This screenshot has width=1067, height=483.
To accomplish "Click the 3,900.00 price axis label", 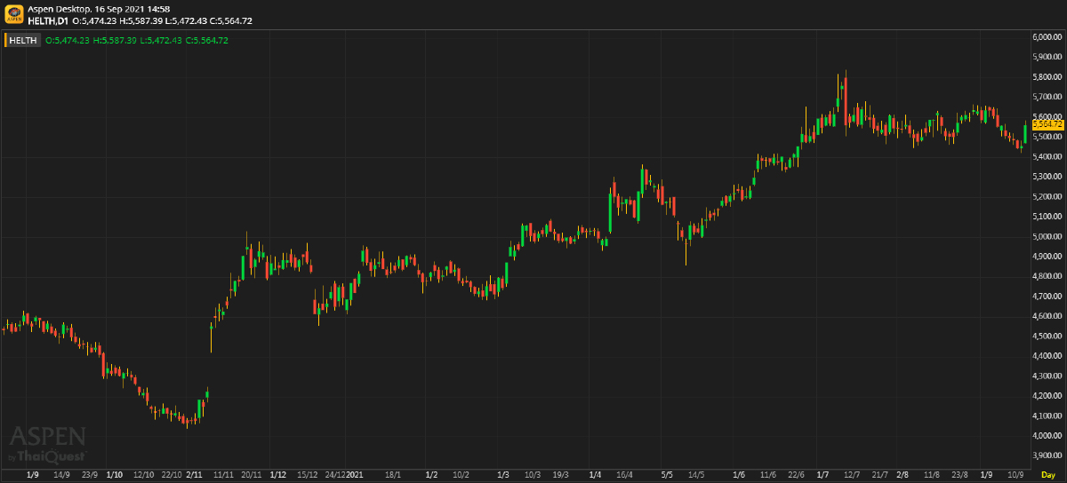I will coord(1048,455).
